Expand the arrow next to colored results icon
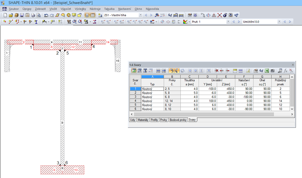Image resolution: width=302 pixels, height=178 pixels. point(189,22)
